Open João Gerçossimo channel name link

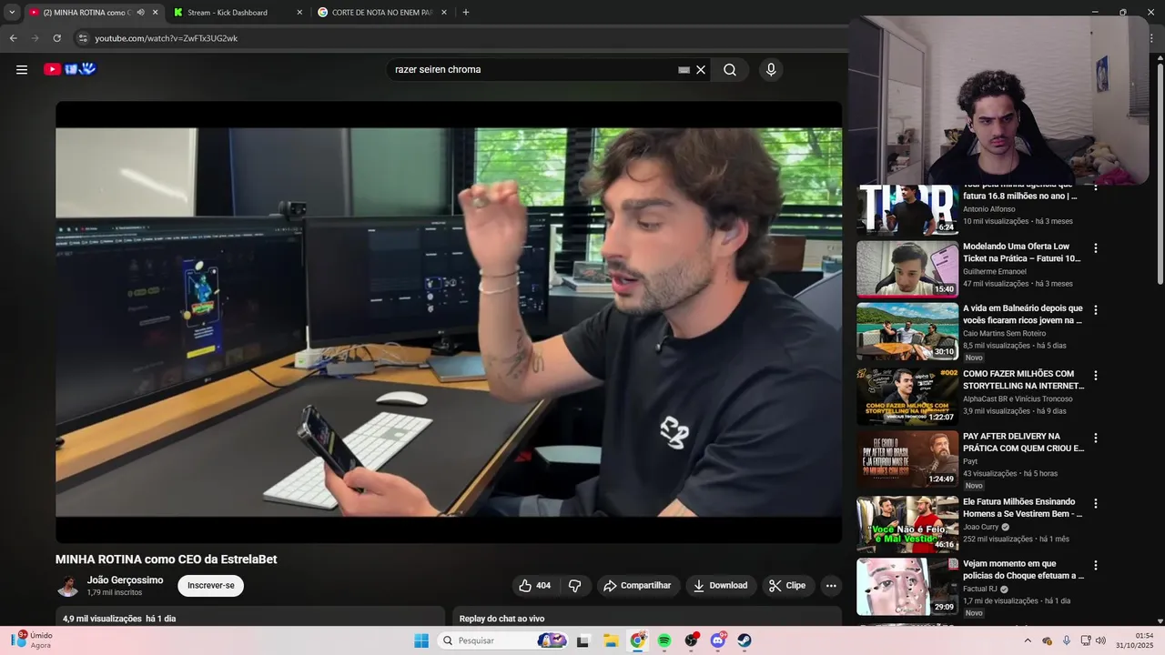(125, 580)
